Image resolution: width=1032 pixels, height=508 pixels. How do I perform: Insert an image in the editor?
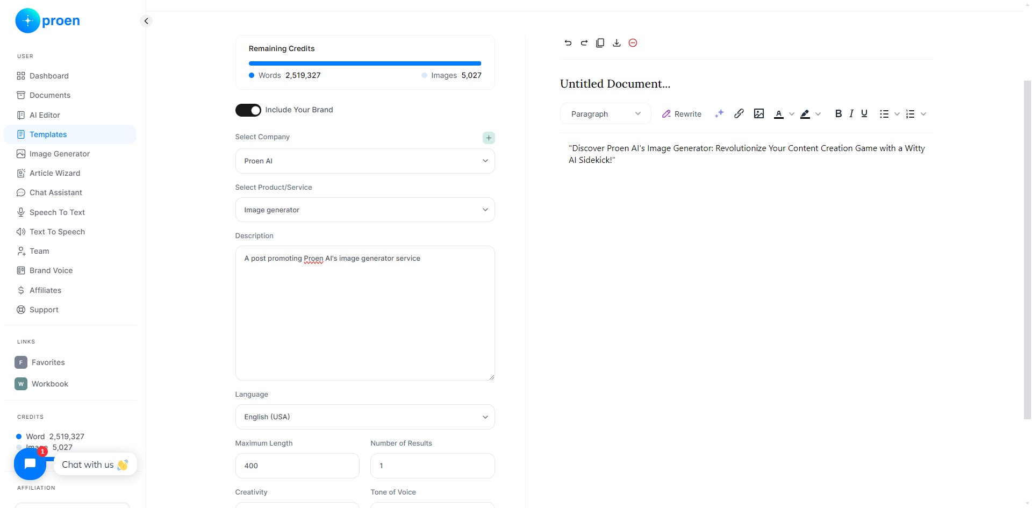(x=759, y=113)
